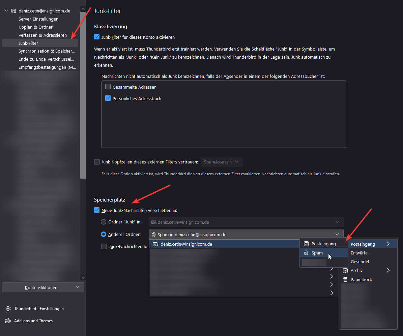Open 'Verfassen & Adressieren' settings

[43, 35]
